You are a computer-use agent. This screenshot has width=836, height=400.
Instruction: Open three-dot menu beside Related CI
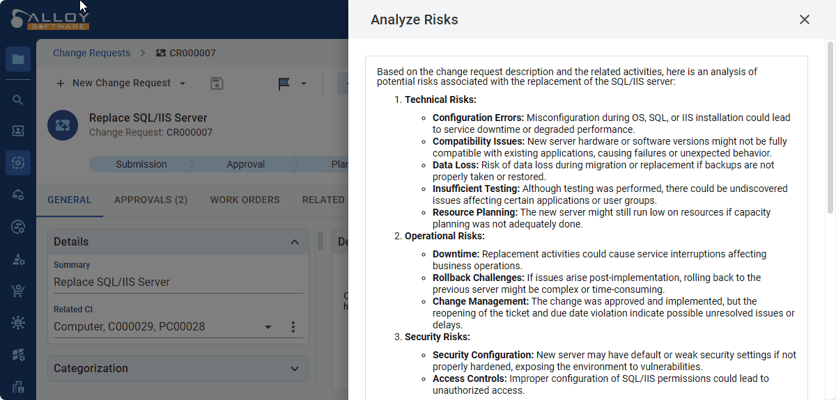tap(293, 327)
